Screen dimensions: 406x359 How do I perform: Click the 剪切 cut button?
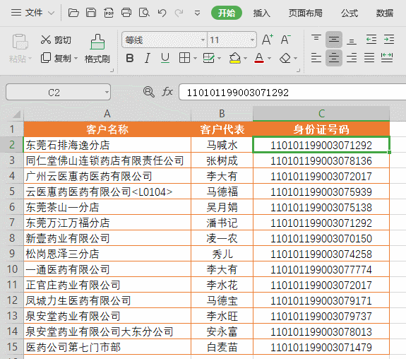pos(56,40)
